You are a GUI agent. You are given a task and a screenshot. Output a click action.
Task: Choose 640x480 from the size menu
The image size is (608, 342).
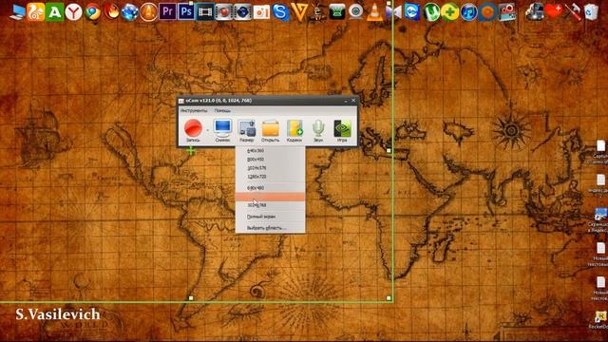click(x=270, y=188)
